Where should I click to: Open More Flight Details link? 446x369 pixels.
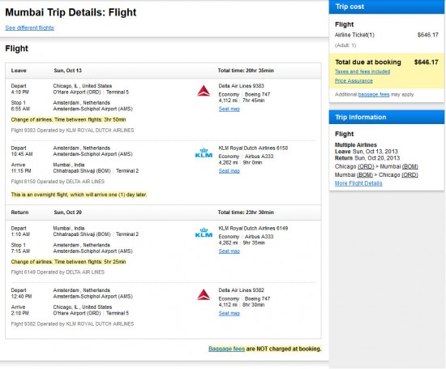tap(358, 183)
